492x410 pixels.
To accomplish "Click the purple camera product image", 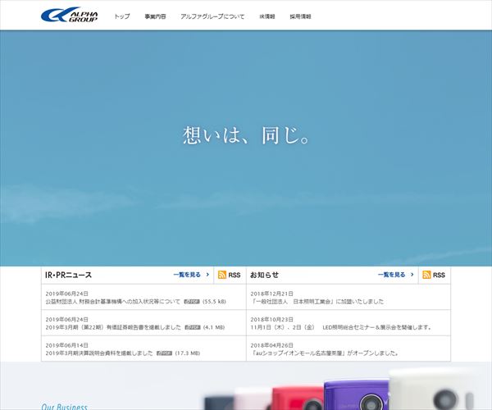I will pos(357,394).
